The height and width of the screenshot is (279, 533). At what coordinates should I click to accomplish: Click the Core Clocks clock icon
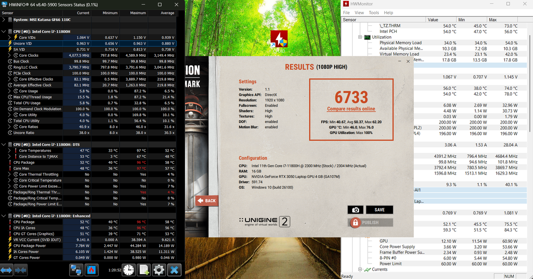16,55
